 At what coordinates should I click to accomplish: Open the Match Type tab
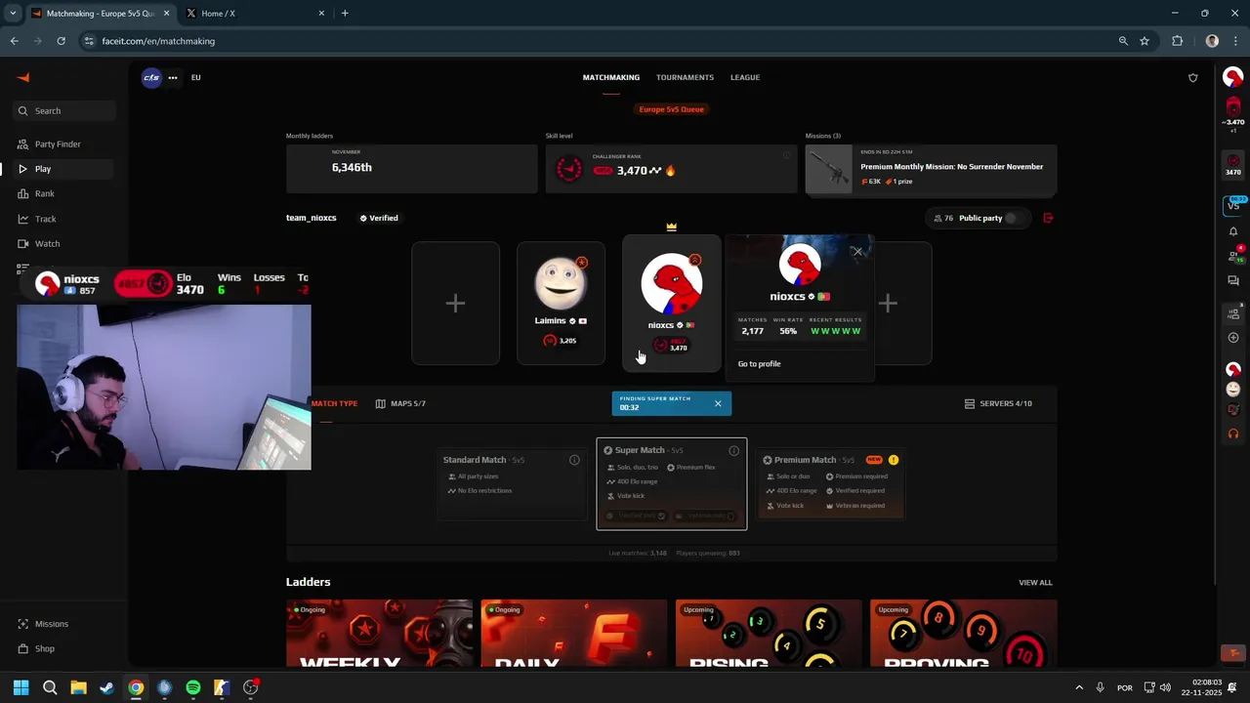point(335,403)
